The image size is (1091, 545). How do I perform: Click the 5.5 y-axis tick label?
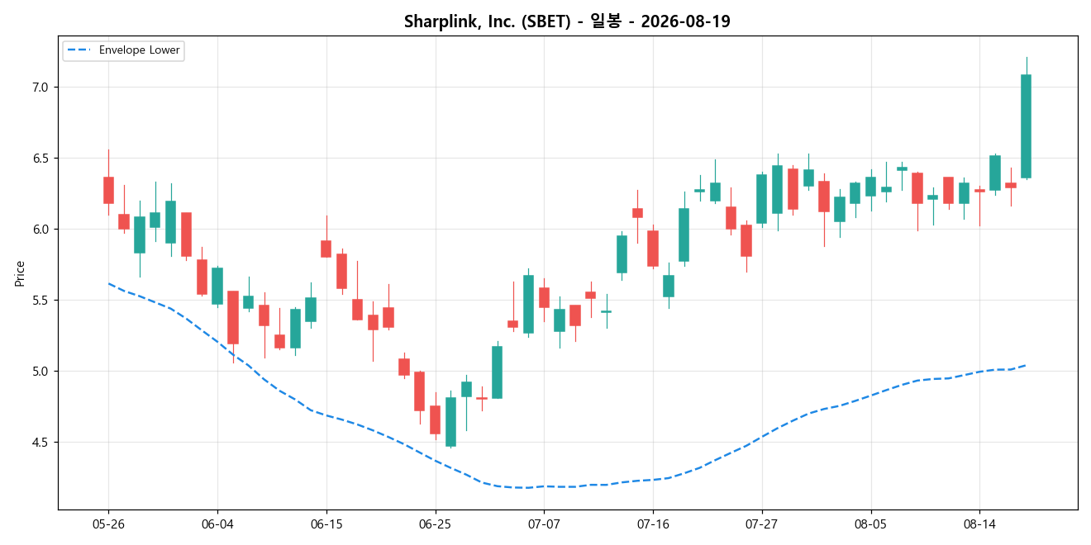coord(42,301)
